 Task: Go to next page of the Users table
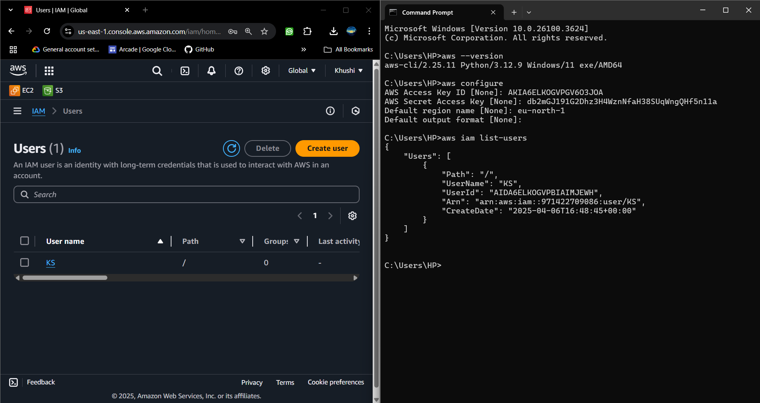tap(330, 216)
